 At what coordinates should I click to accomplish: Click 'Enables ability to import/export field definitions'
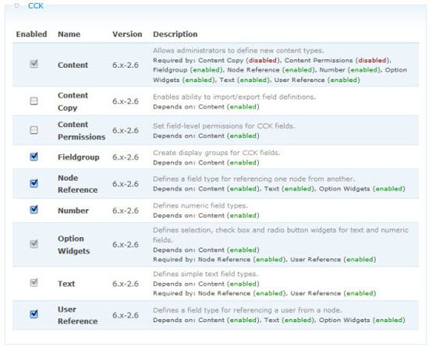tap(234, 97)
